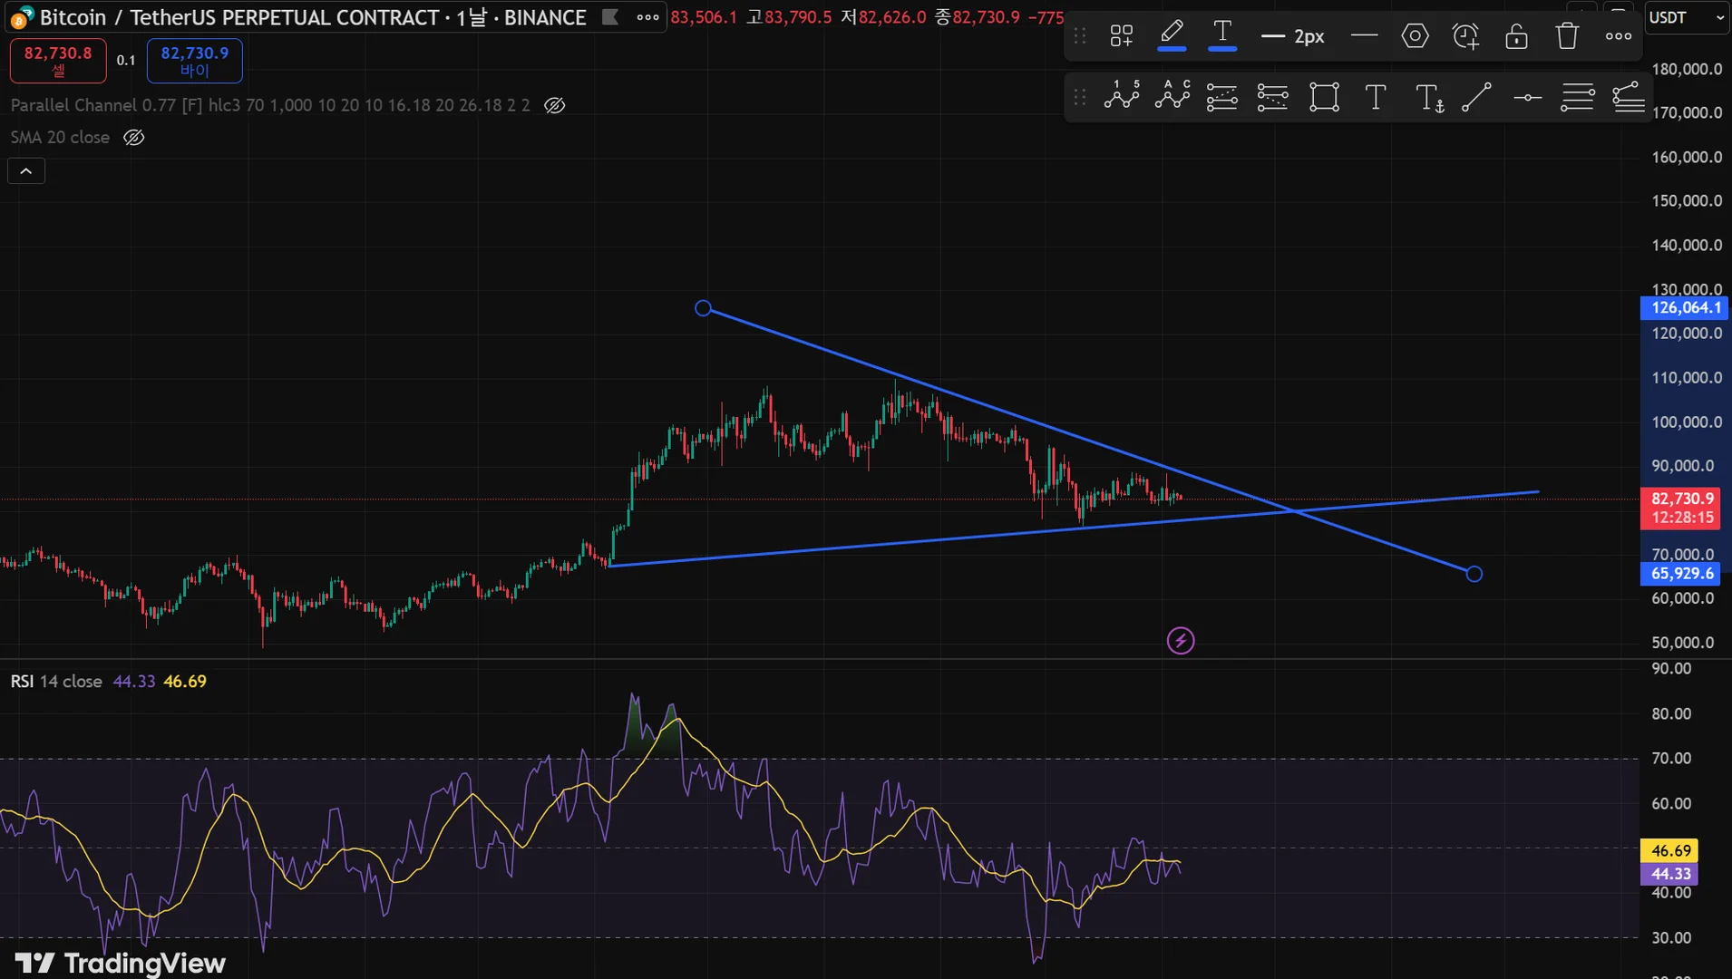Select the horizontal ray lines tool

tap(1578, 97)
